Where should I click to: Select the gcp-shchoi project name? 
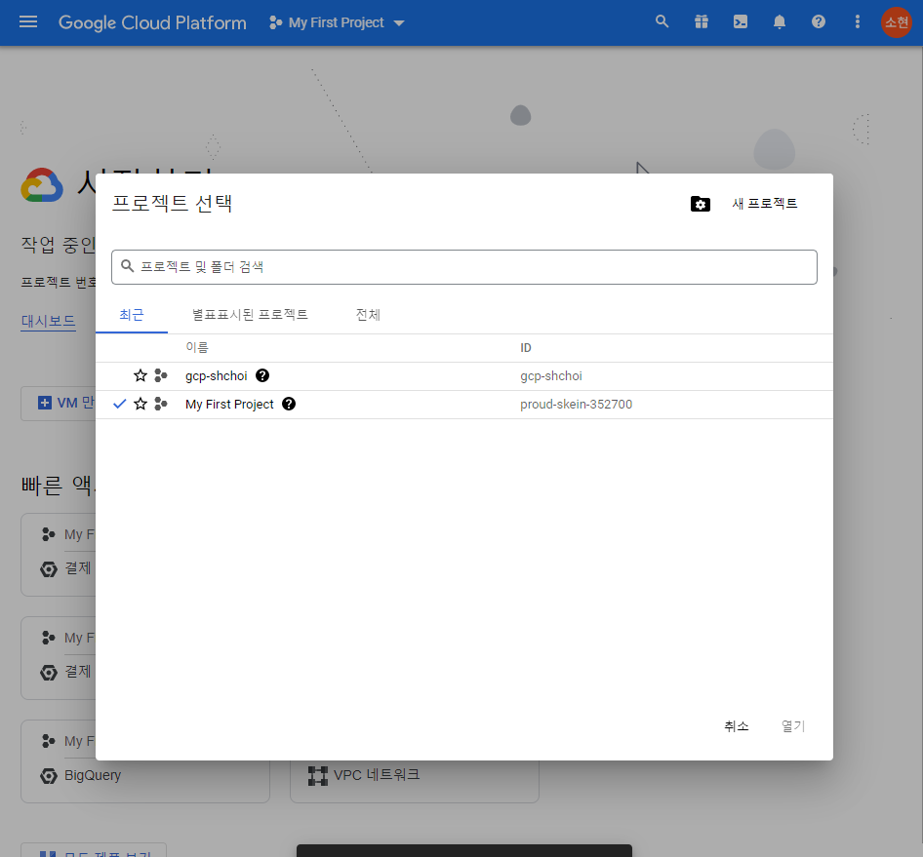pos(216,376)
